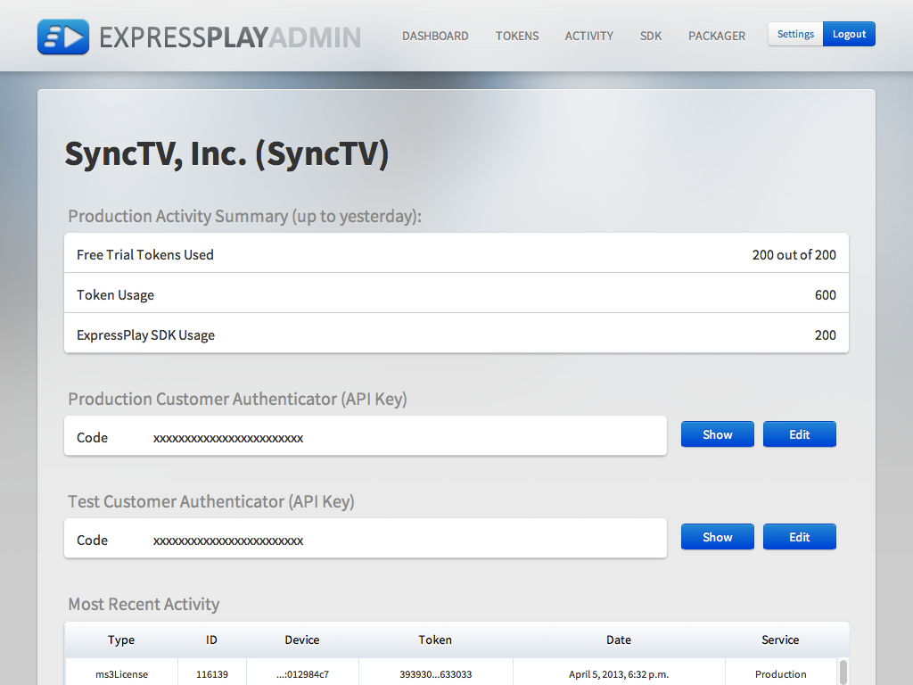Viewport: 913px width, 685px height.
Task: Click the ExpressPlay logo icon
Action: (63, 37)
